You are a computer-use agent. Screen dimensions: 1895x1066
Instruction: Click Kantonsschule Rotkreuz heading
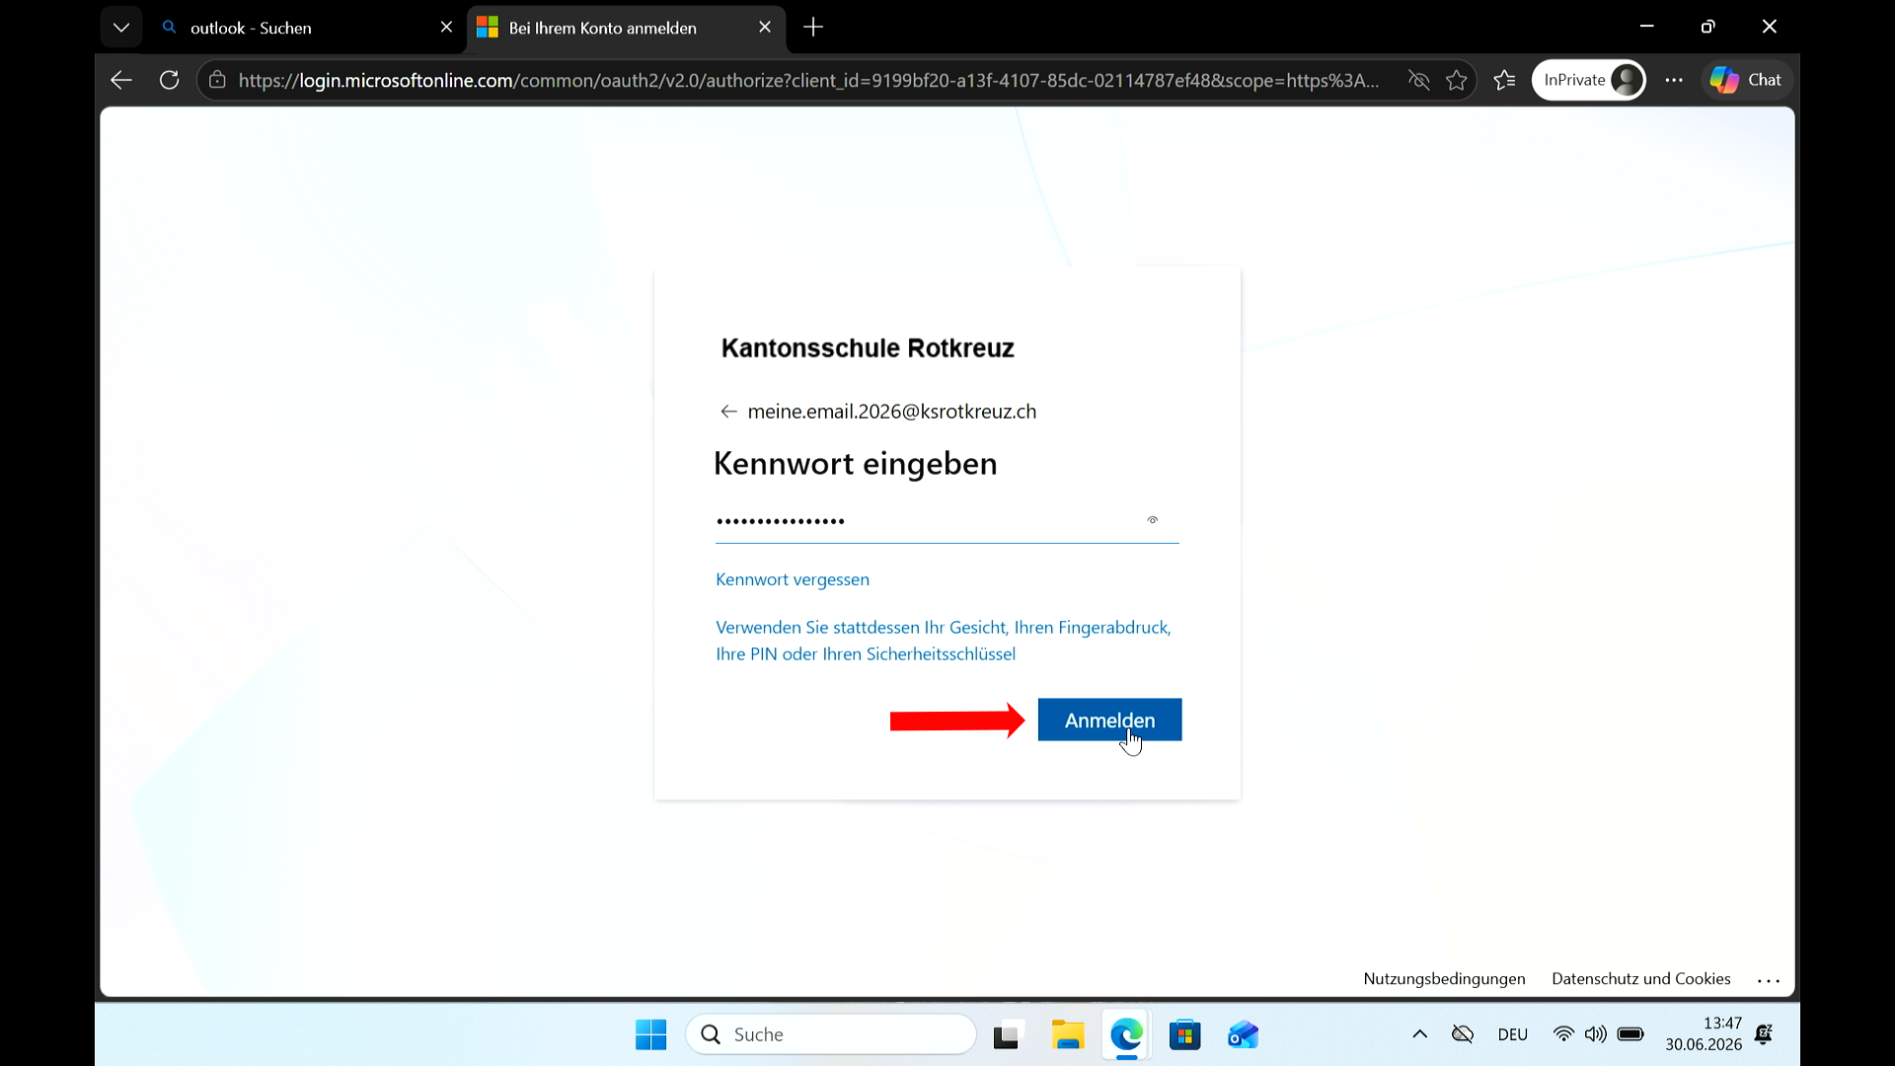[x=868, y=348]
